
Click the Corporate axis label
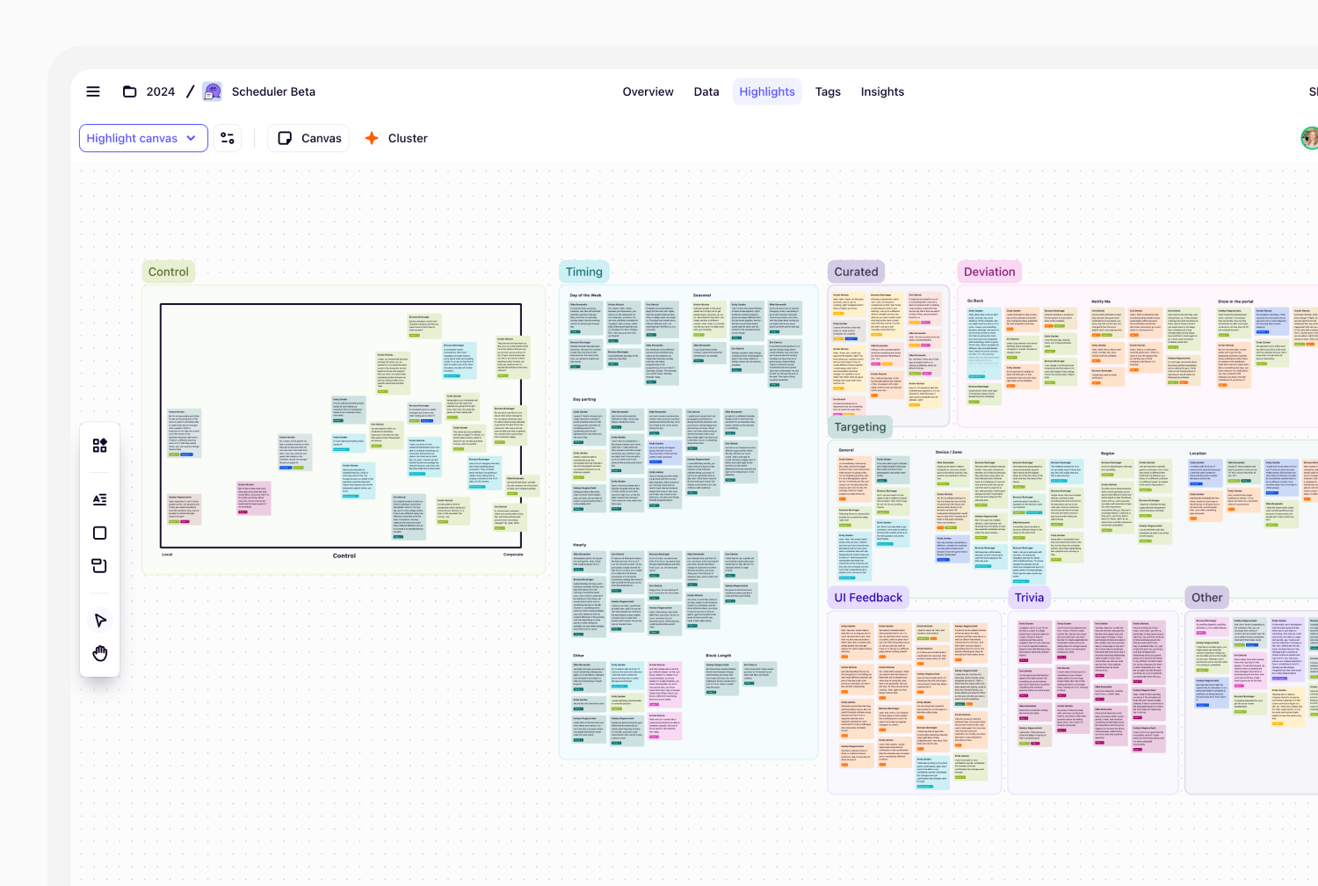coord(513,555)
